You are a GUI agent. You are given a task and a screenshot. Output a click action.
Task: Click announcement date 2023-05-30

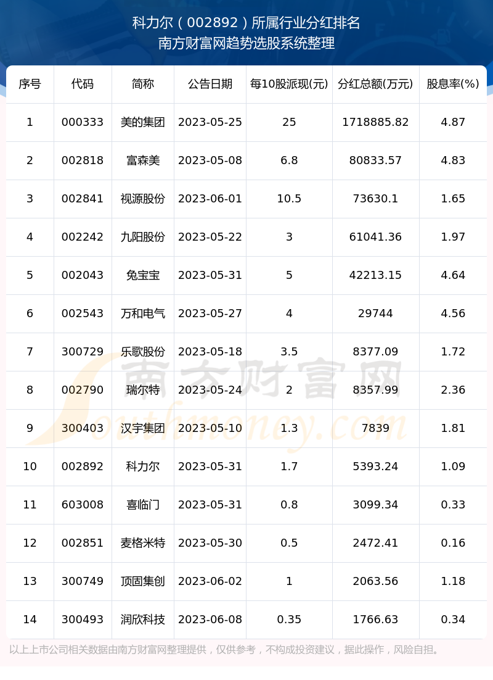point(210,542)
